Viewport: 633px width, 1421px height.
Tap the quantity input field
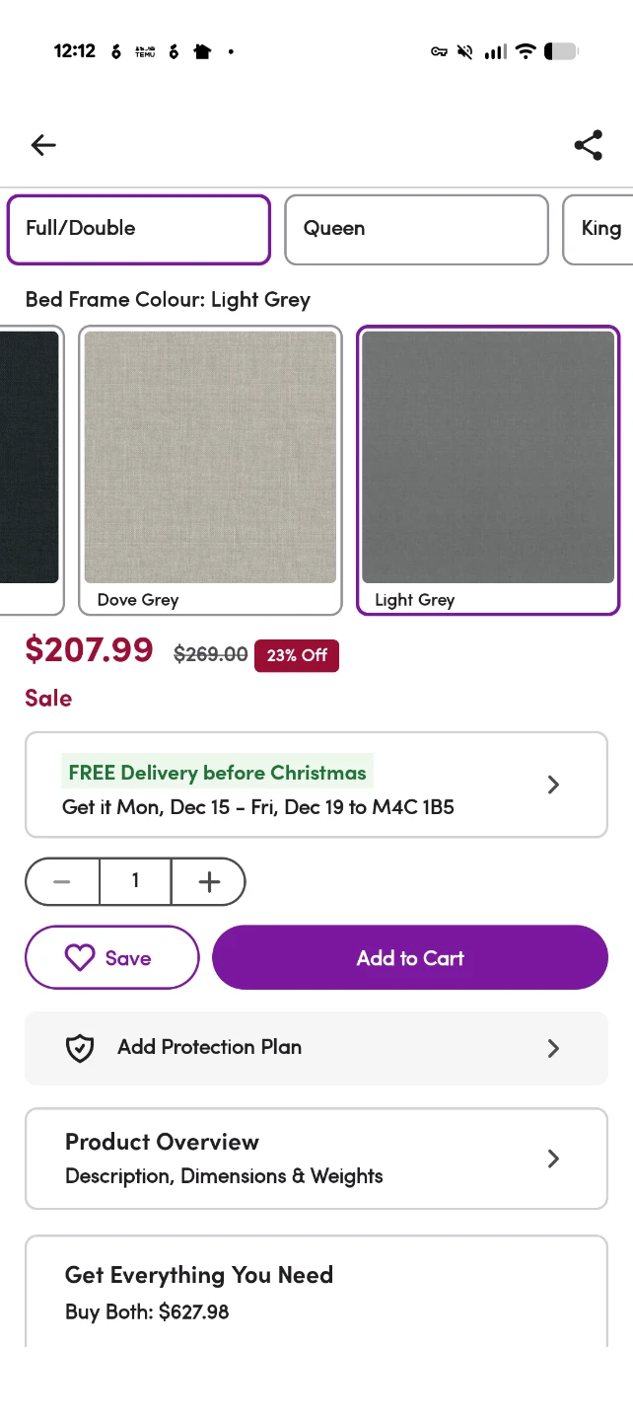[135, 881]
